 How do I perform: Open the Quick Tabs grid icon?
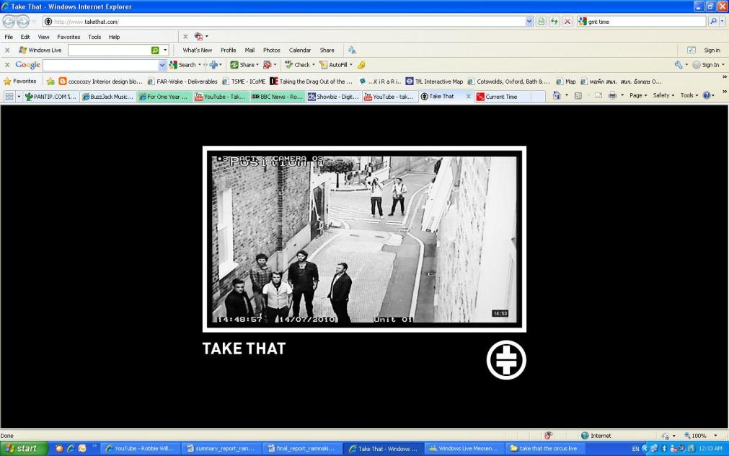9,96
